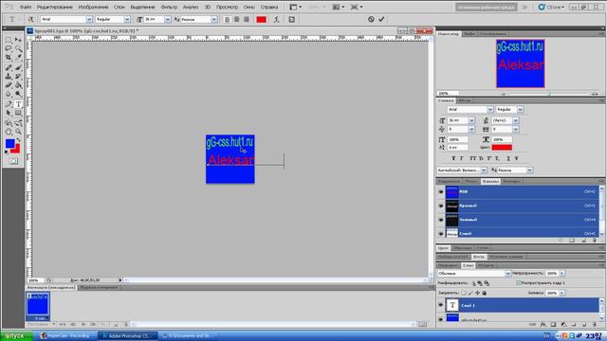
Task: Click Character panel red color swatch
Action: click(502, 148)
